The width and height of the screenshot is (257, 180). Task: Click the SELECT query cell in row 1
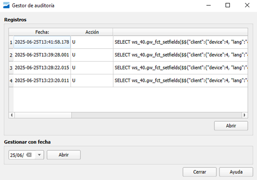[x=180, y=42]
